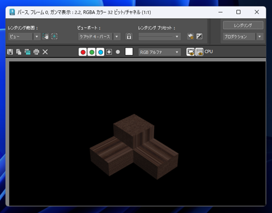Click the auto region selected icon

(54, 36)
